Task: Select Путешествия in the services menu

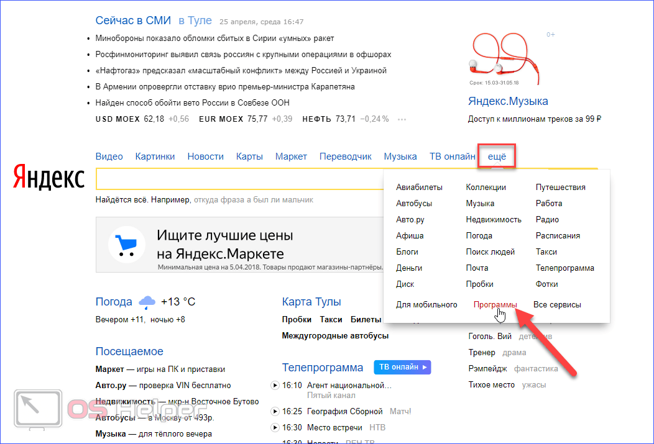Action: click(561, 188)
